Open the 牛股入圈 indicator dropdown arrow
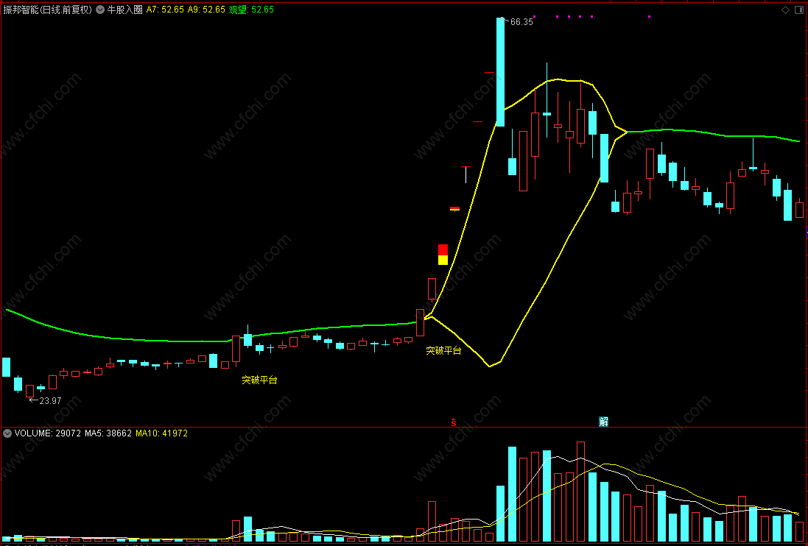808x546 pixels. coord(100,10)
